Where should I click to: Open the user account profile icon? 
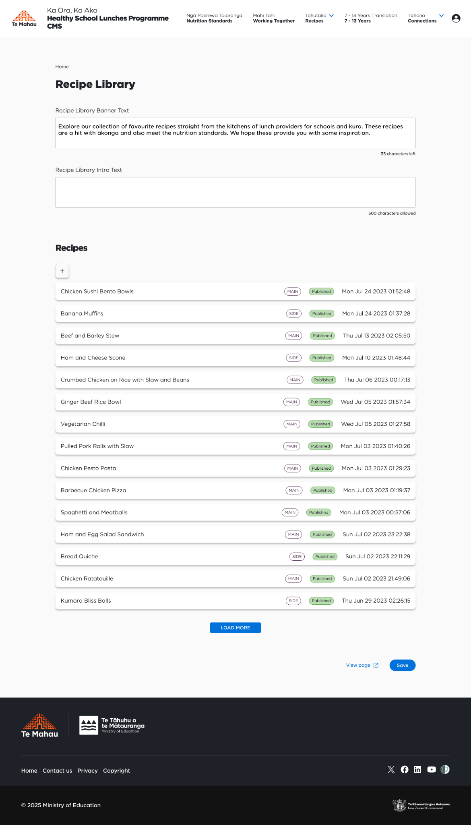[456, 18]
